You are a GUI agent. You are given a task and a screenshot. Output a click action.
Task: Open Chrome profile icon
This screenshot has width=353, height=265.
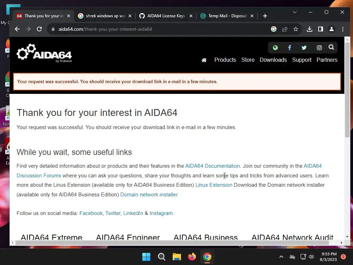332,29
